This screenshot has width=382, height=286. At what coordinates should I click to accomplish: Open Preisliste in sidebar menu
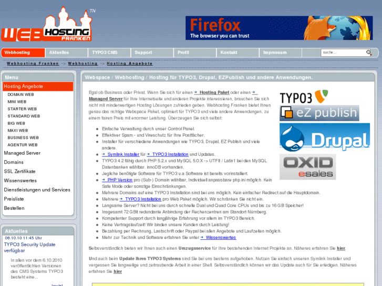pyautogui.click(x=14, y=199)
